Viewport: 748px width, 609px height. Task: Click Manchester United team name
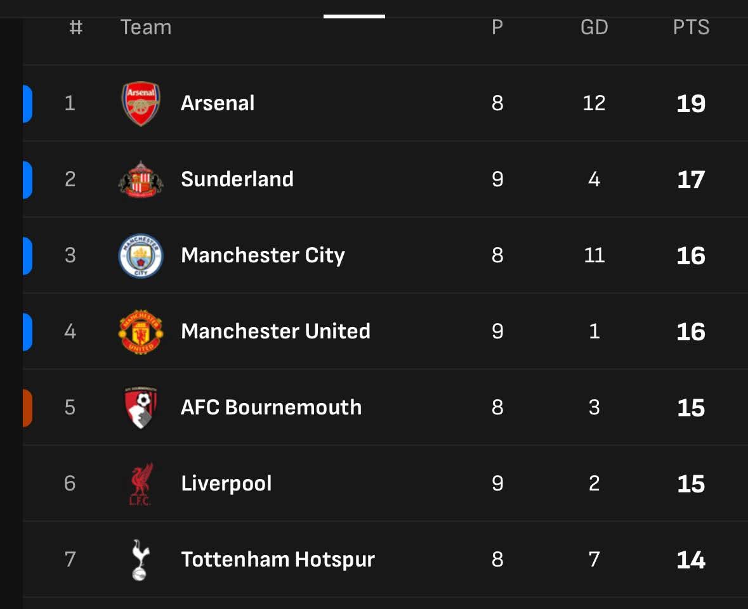coord(275,331)
